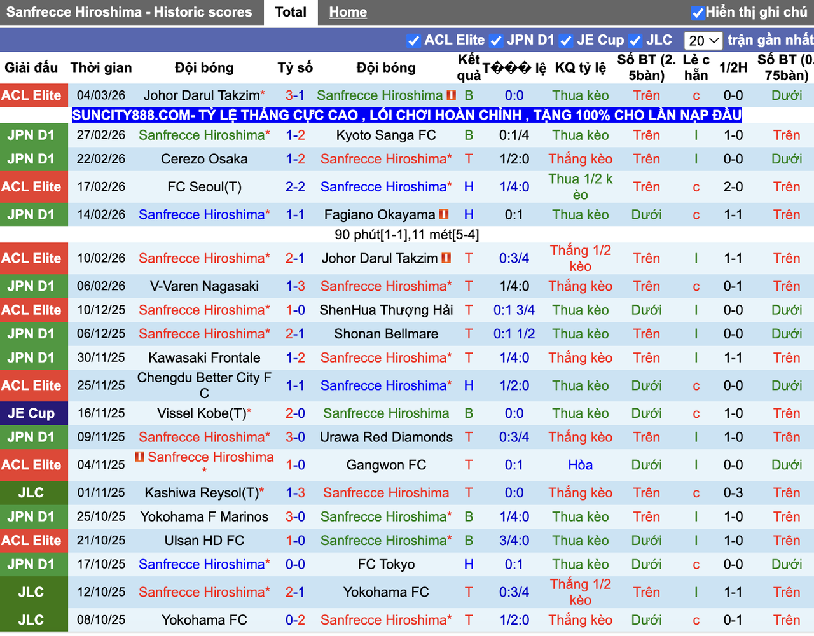814x636 pixels.
Task: Click red card icon next to Fagiano Okayama
Action: [x=444, y=214]
